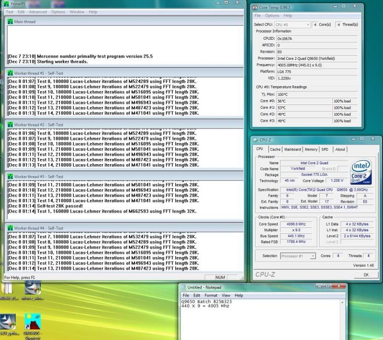Image resolution: width=383 pixels, height=340 pixels.
Task: Click the Core #1 temperature reading 53°C
Action: pyautogui.click(x=304, y=107)
